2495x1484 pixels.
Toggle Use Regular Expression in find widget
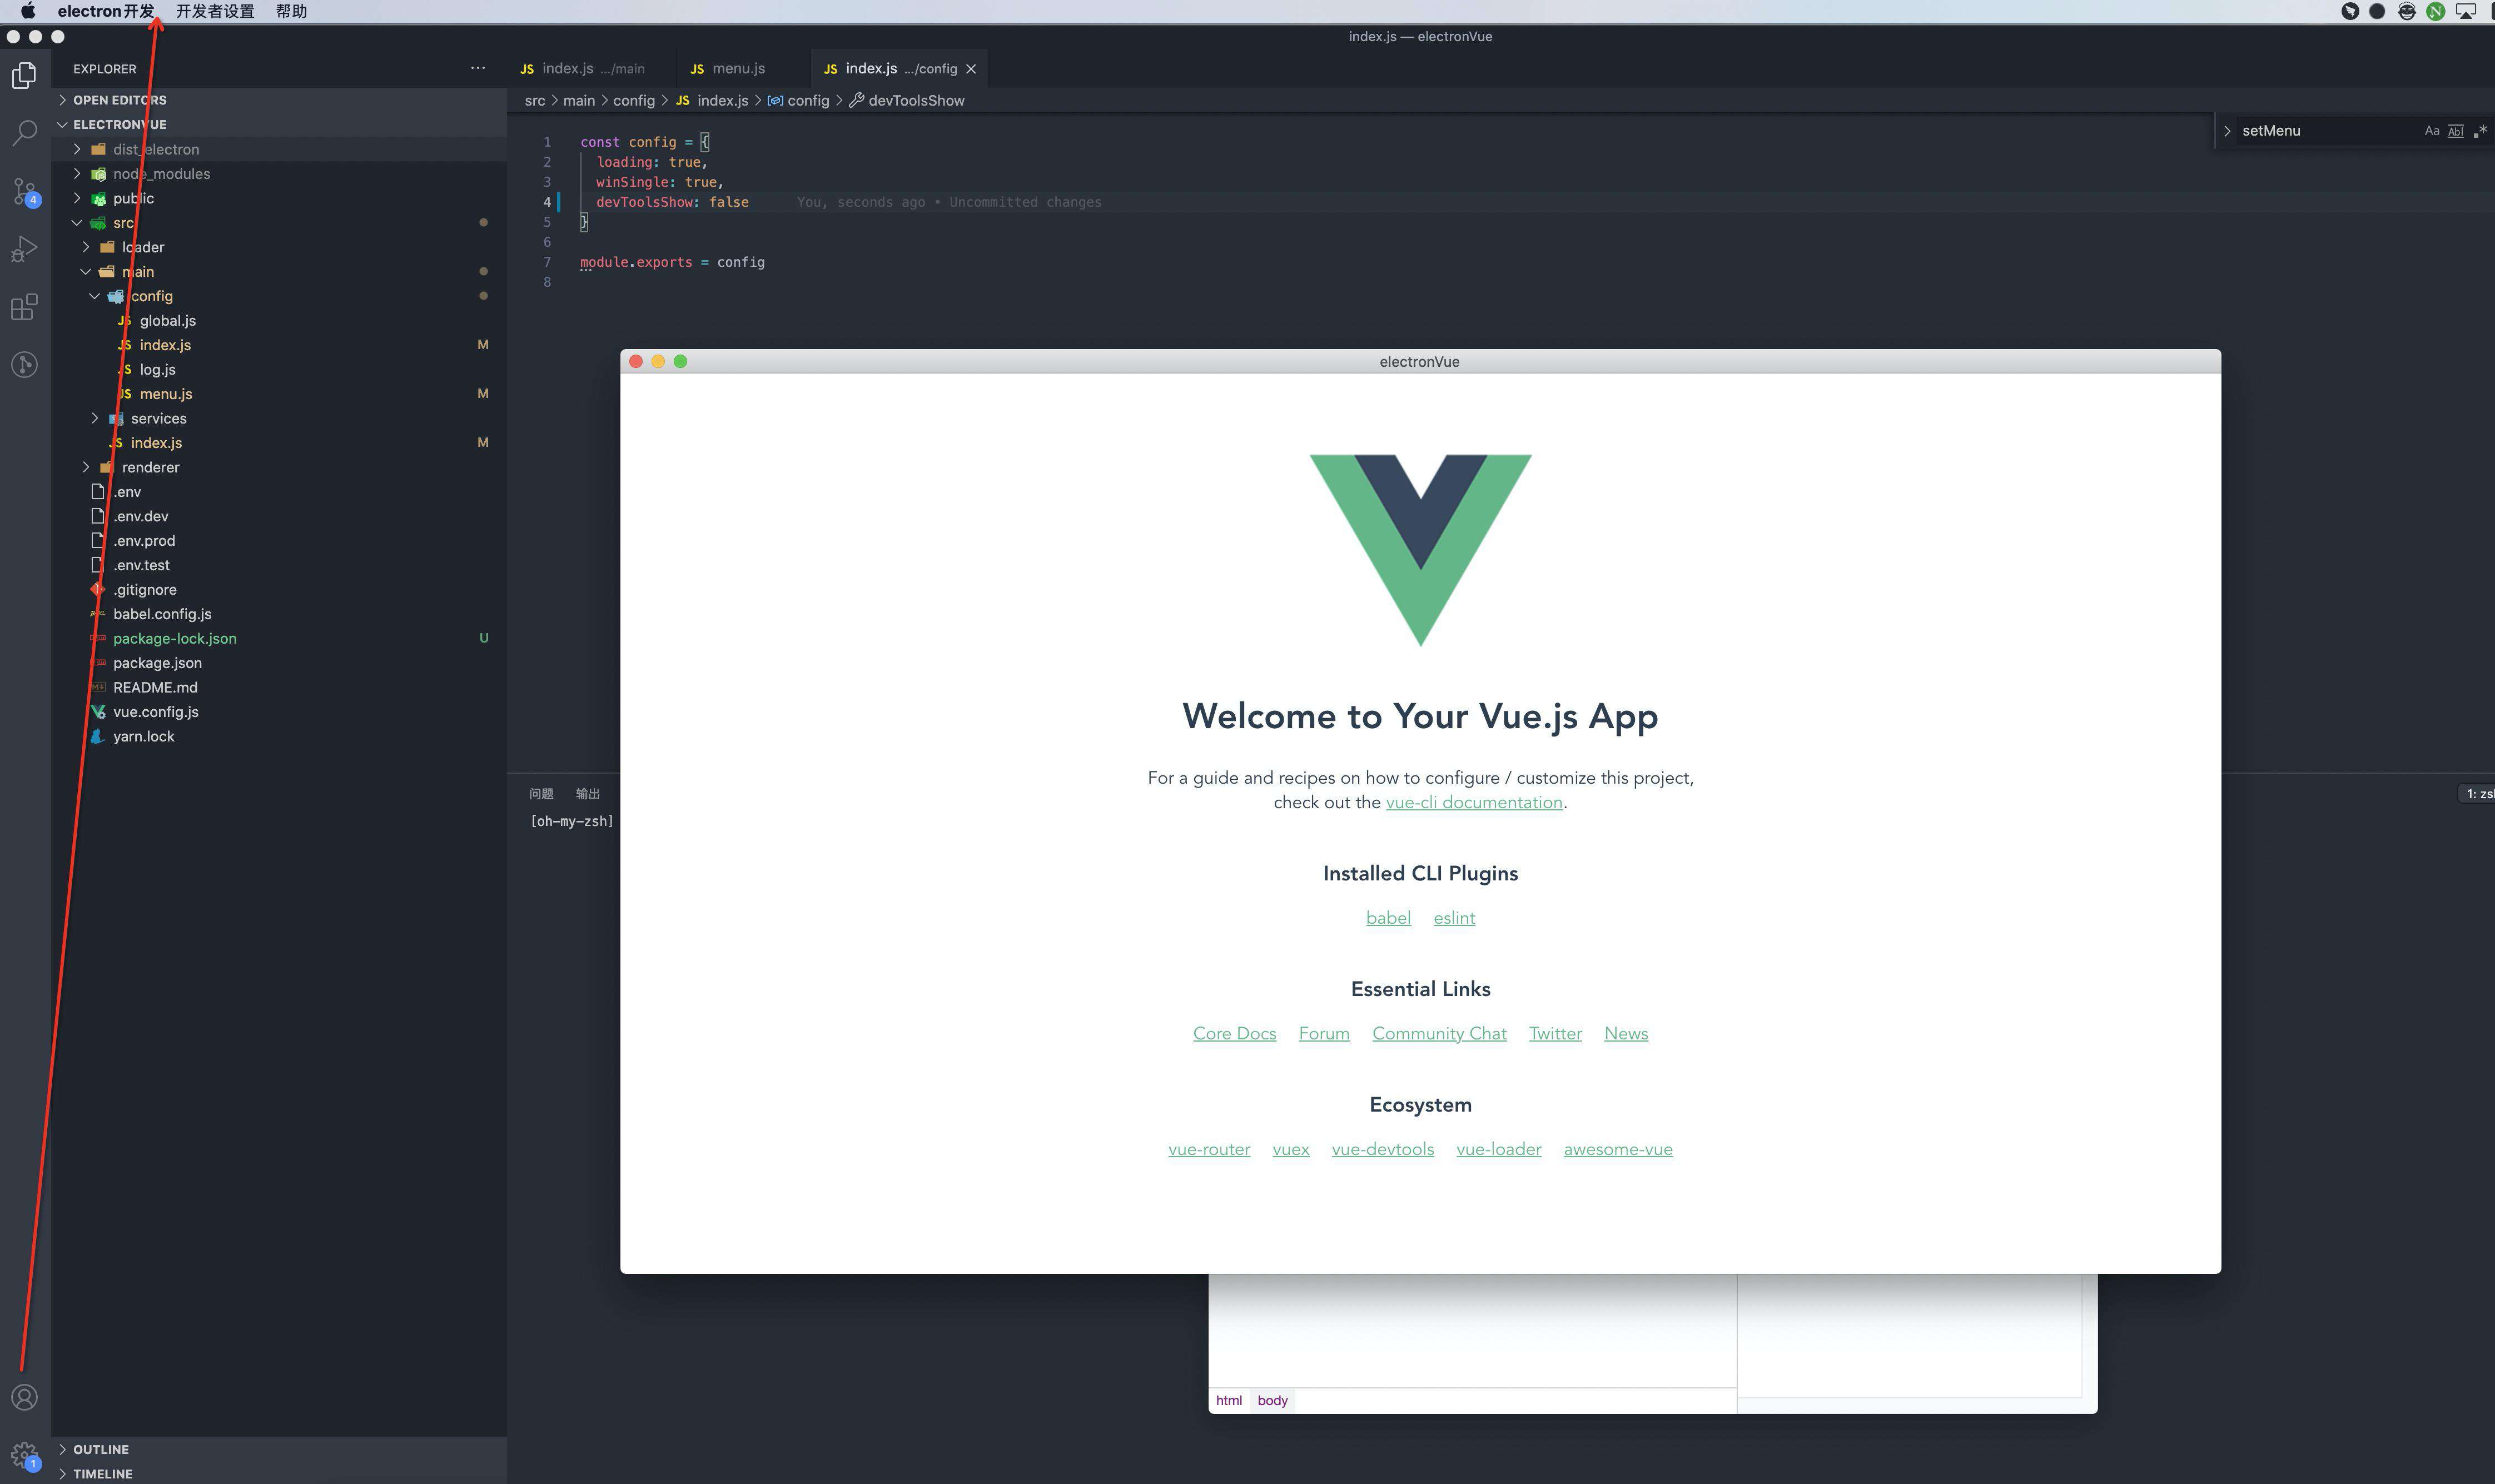2479,131
